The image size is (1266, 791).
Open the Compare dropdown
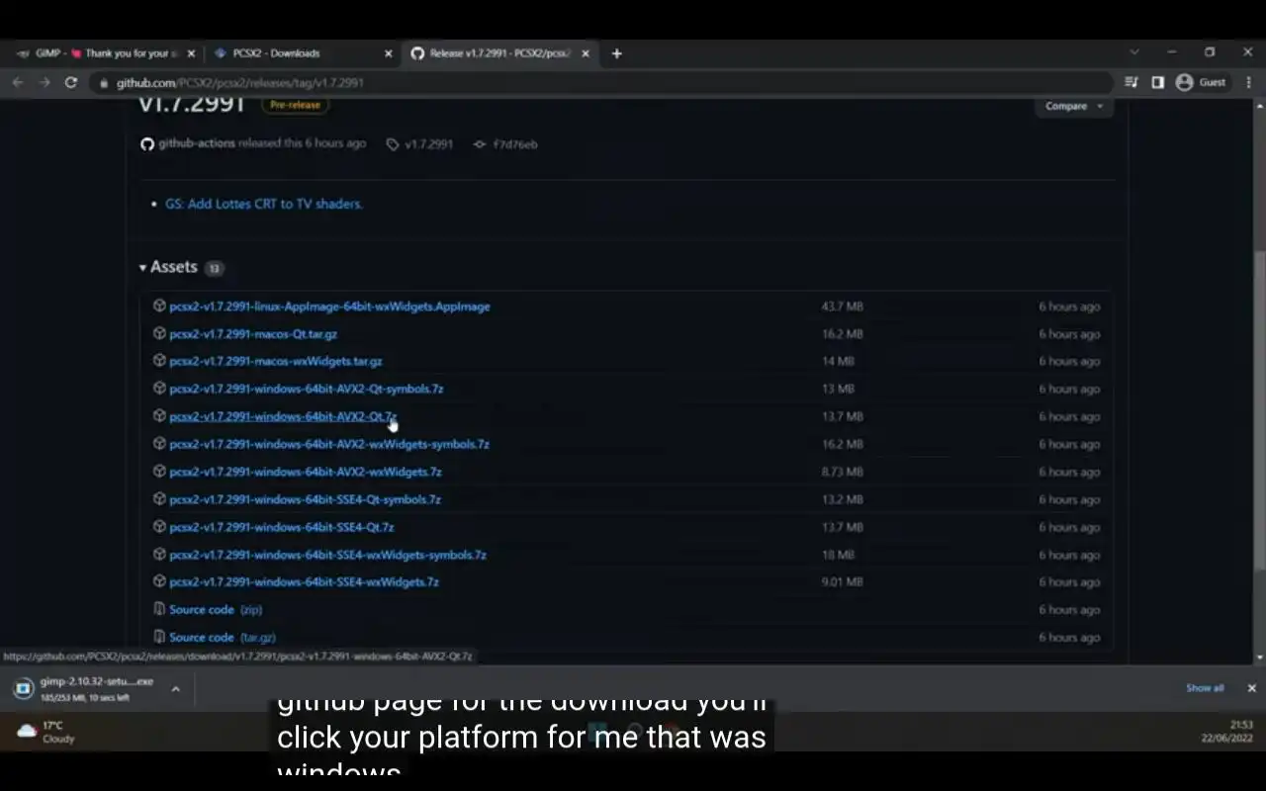pyautogui.click(x=1074, y=106)
